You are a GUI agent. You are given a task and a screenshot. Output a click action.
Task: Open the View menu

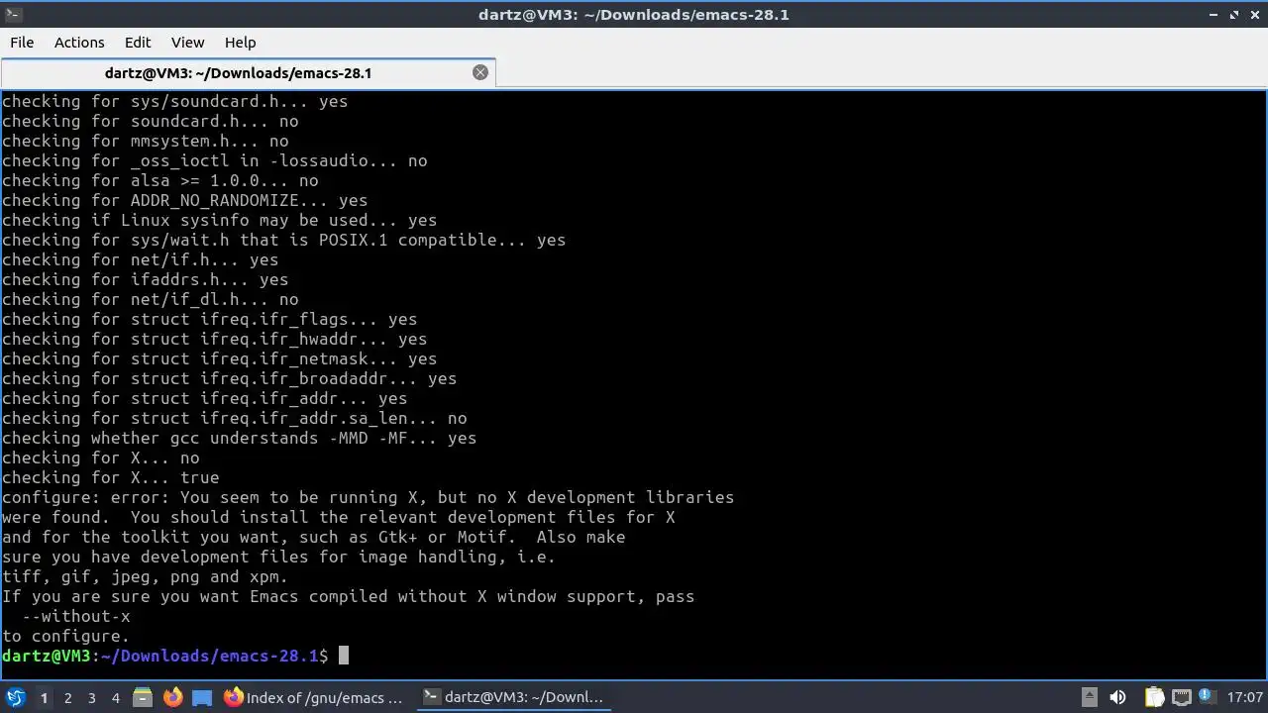187,43
